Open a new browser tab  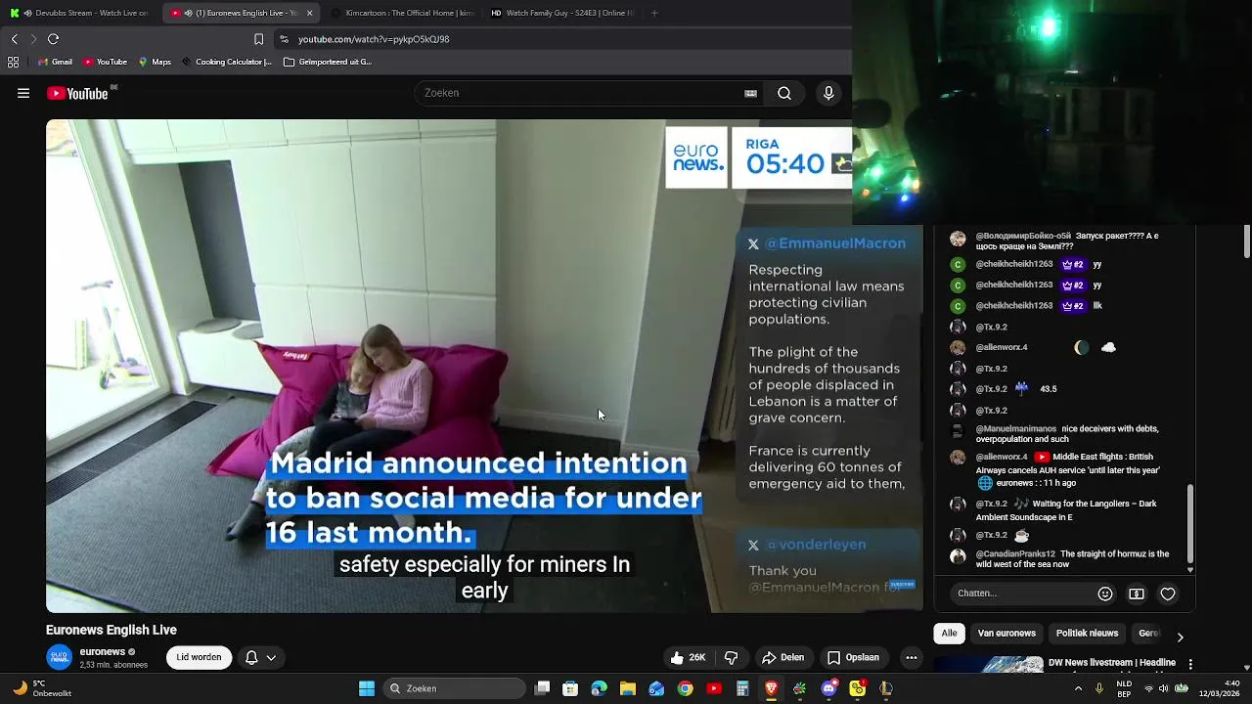point(654,13)
